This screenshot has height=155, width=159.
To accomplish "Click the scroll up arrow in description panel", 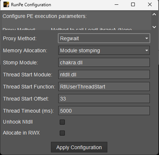I will (x=154, y=15).
